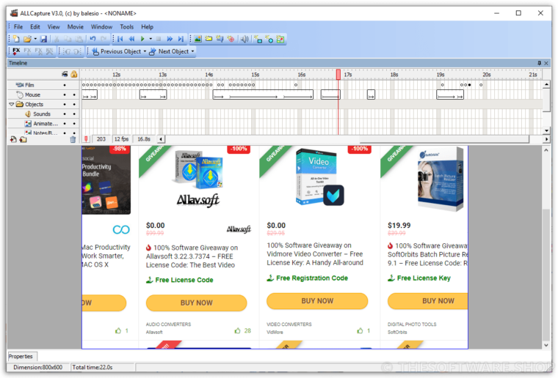The width and height of the screenshot is (558, 378).
Task: Rewind the movie with the double-left arrow
Action: tap(131, 39)
